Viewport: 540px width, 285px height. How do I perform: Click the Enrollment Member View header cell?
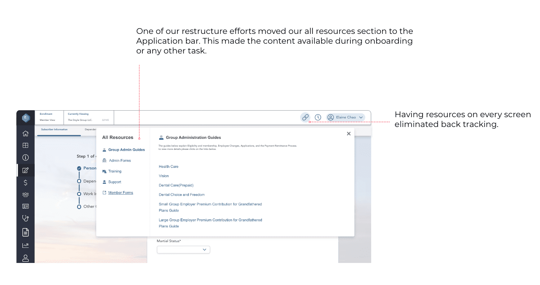tap(49, 117)
